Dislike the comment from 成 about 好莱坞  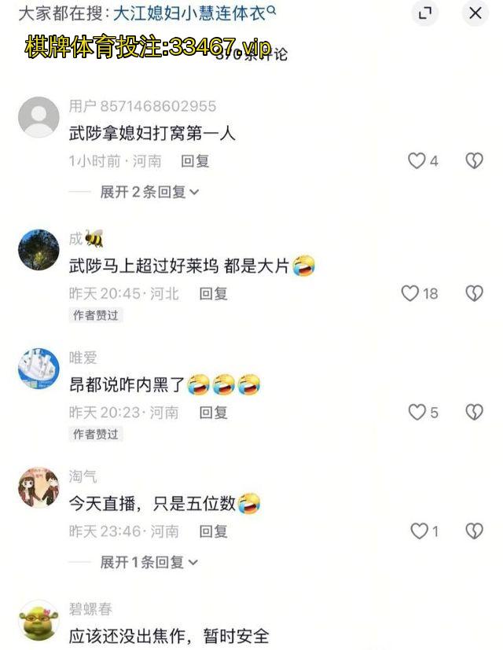474,293
